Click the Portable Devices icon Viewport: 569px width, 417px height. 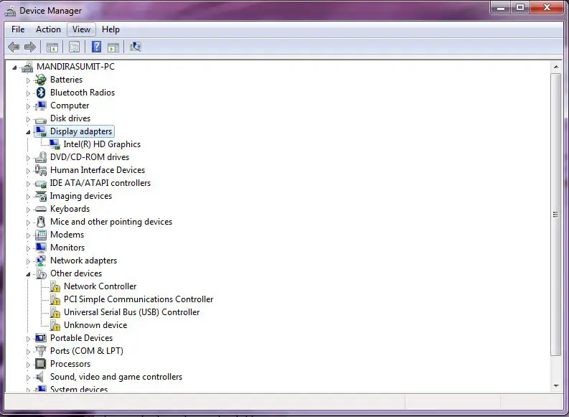click(x=41, y=338)
